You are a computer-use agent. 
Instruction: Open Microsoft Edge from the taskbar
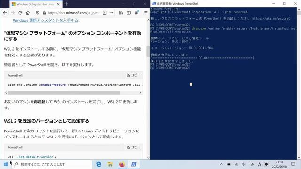pyautogui.click(x=99, y=164)
